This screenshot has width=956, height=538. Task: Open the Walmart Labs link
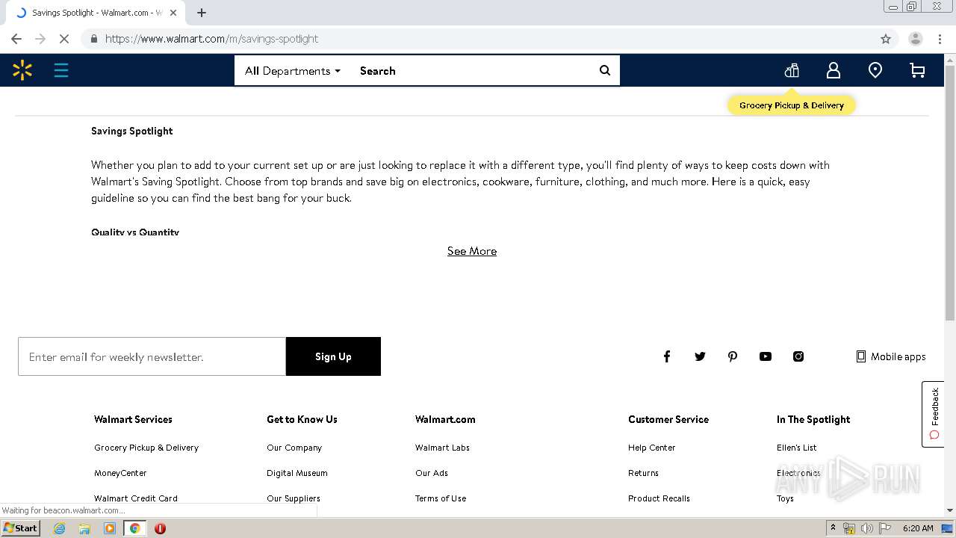click(x=442, y=448)
